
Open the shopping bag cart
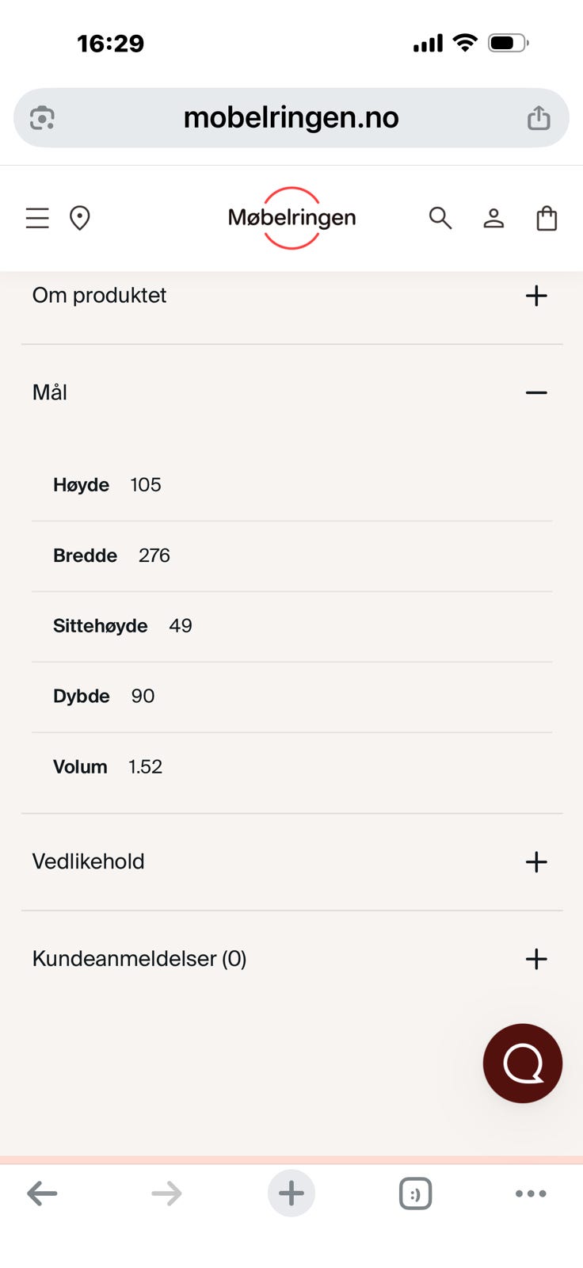coord(547,218)
